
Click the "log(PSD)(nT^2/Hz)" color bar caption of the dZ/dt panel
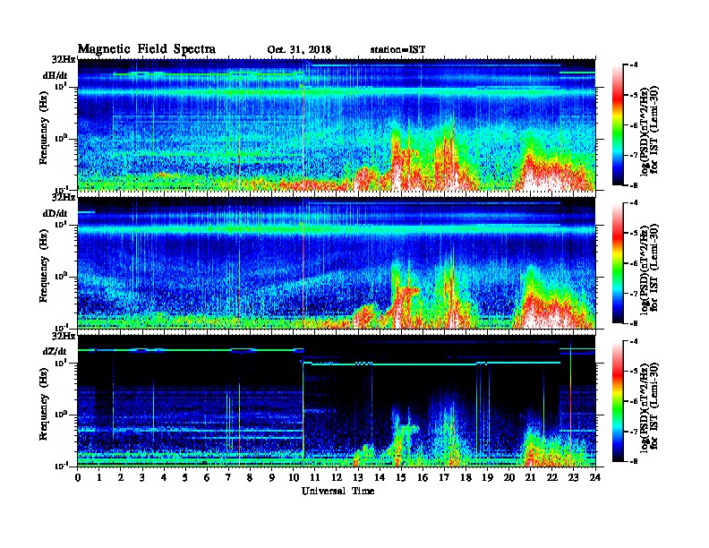click(645, 407)
